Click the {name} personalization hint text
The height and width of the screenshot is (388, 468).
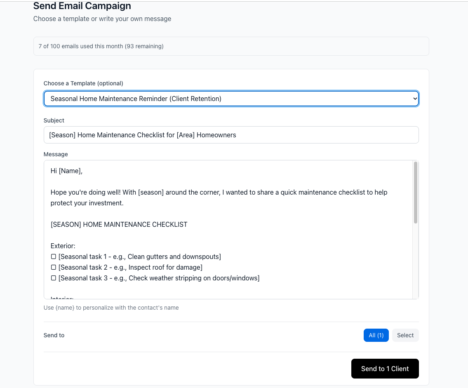[111, 308]
